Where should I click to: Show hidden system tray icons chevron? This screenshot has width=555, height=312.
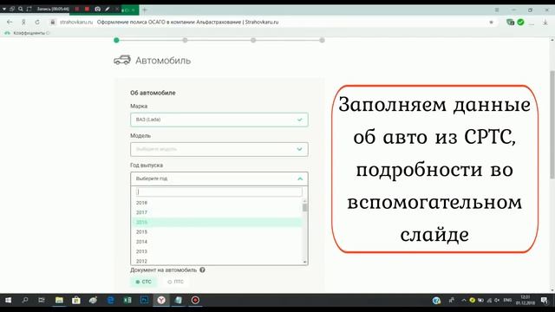463,301
